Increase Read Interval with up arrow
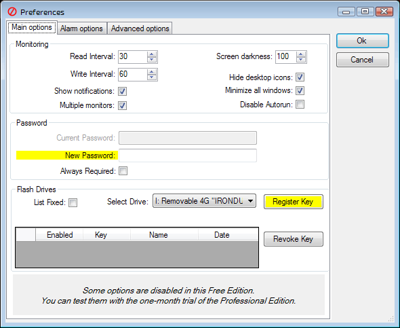Screen dimensions: 400x328 [x=152, y=54]
